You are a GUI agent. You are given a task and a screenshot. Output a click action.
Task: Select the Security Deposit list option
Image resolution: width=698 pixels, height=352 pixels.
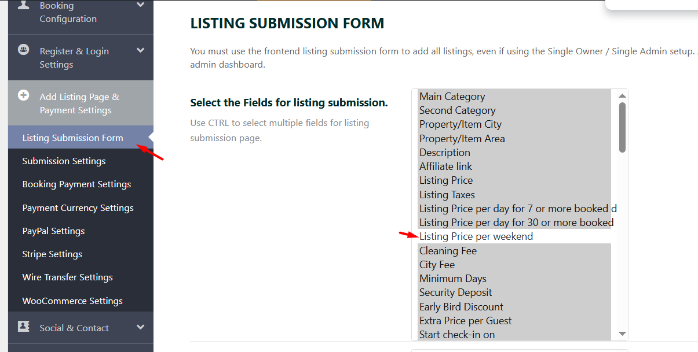tap(455, 292)
